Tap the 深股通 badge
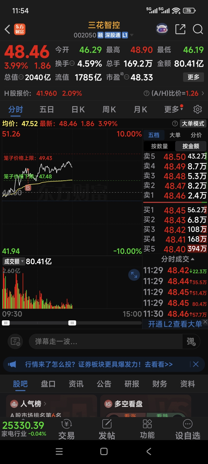The height and width of the screenshot is (464, 208). [x=112, y=35]
